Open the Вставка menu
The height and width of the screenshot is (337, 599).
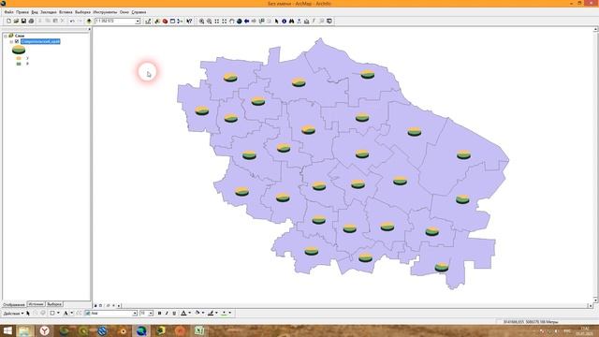point(66,12)
